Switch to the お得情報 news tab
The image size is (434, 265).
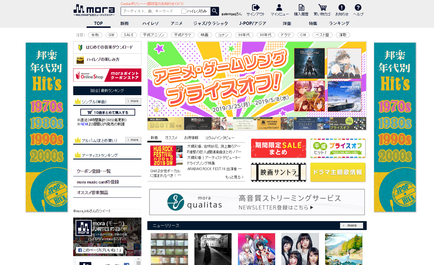point(191,138)
